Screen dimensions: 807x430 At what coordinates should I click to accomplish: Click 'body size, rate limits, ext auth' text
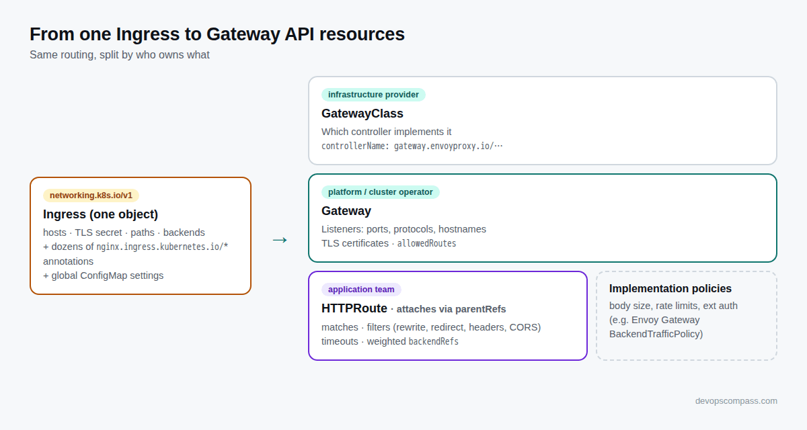673,306
